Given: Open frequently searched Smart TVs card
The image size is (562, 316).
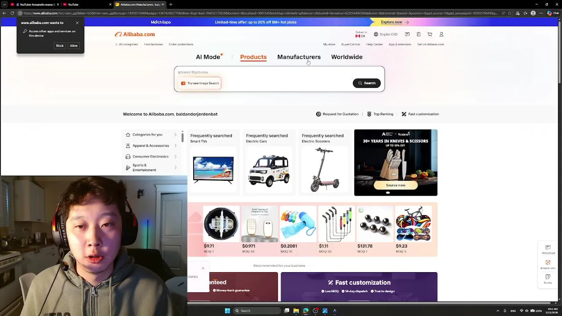Looking at the screenshot, I should click(x=213, y=162).
